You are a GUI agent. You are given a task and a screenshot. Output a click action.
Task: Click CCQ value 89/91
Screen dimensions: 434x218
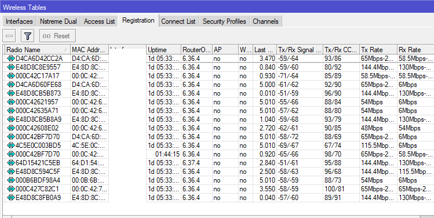click(333, 198)
